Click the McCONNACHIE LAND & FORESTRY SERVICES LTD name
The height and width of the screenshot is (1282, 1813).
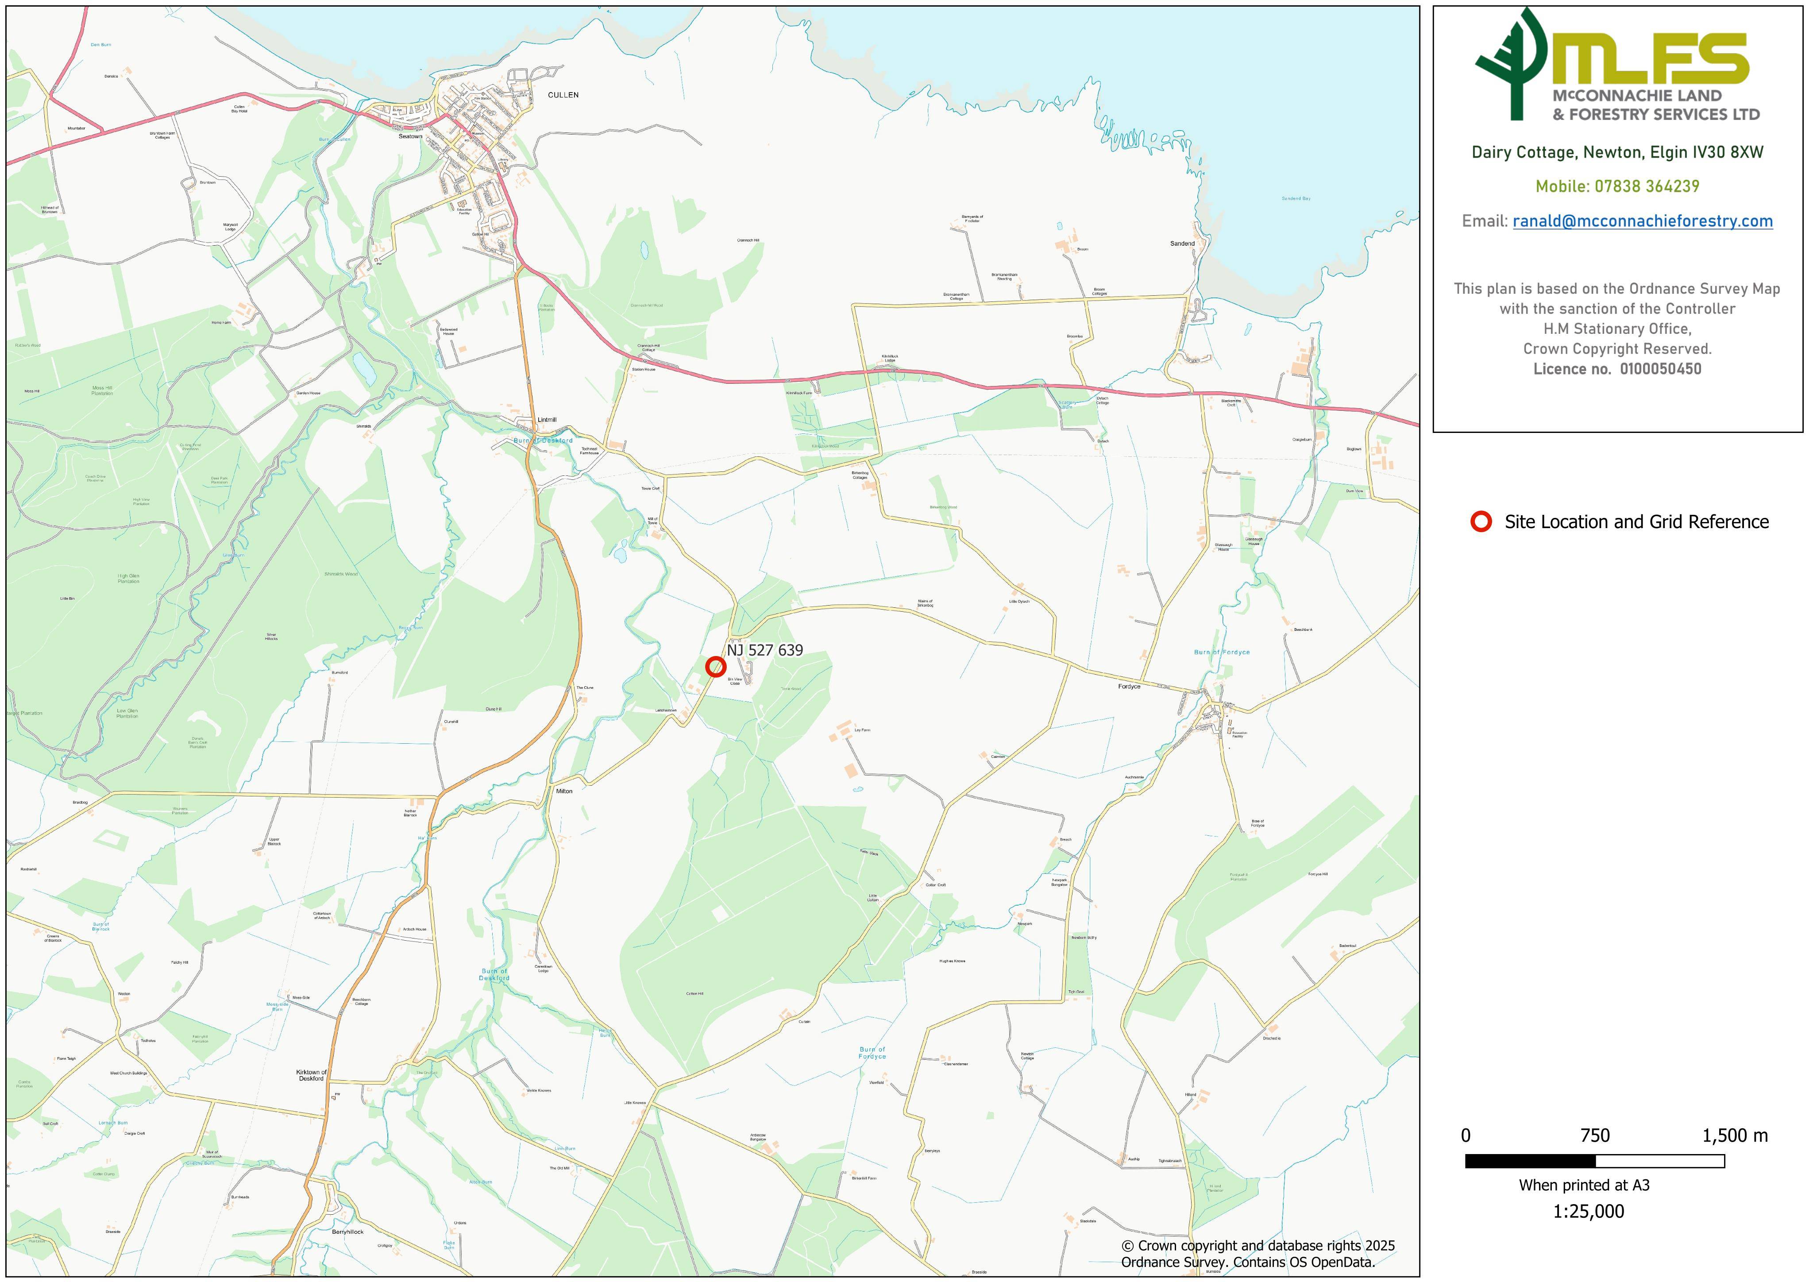[x=1656, y=105]
